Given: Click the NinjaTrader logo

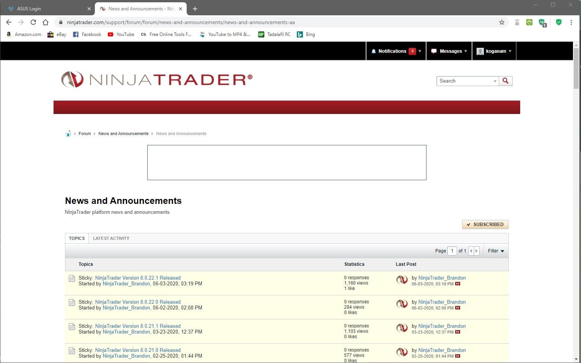Looking at the screenshot, I should (157, 80).
